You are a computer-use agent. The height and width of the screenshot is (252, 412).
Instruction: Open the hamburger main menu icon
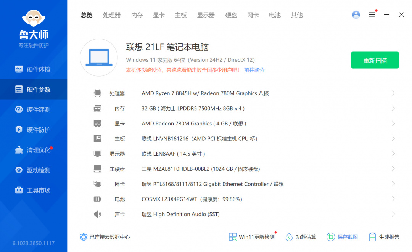pyautogui.click(x=372, y=15)
